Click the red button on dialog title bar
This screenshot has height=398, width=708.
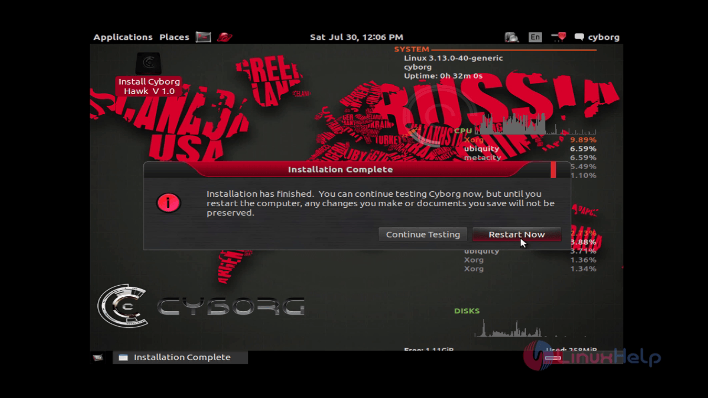point(553,169)
